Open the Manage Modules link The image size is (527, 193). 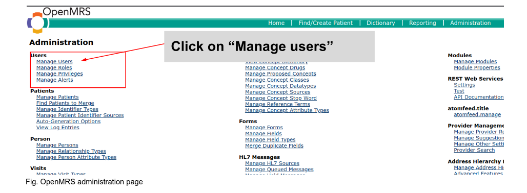[475, 62]
